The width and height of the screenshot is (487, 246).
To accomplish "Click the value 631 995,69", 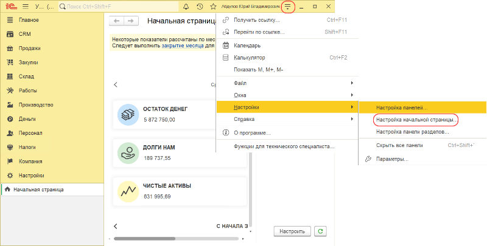I will point(157,196).
